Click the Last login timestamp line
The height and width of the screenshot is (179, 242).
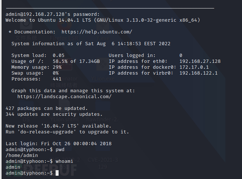59,144
